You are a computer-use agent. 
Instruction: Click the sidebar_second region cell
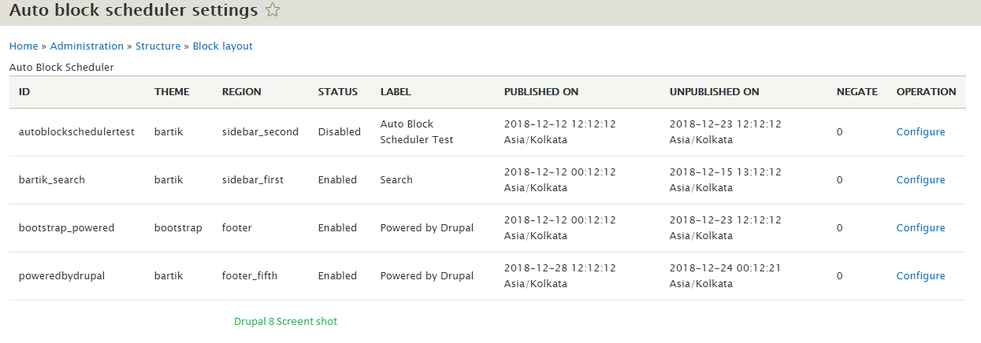[260, 132]
